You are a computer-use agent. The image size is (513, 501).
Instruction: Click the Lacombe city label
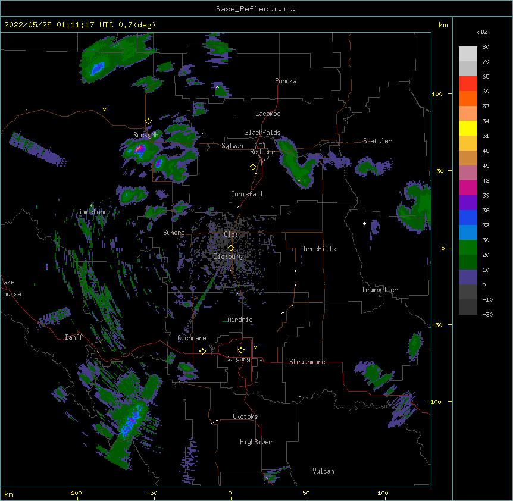point(268,114)
